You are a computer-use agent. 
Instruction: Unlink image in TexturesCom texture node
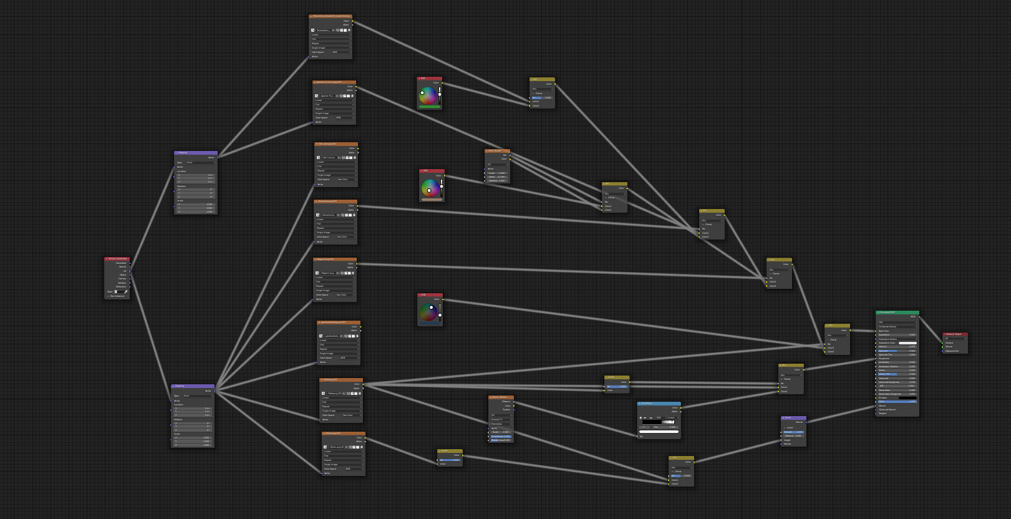point(349,30)
